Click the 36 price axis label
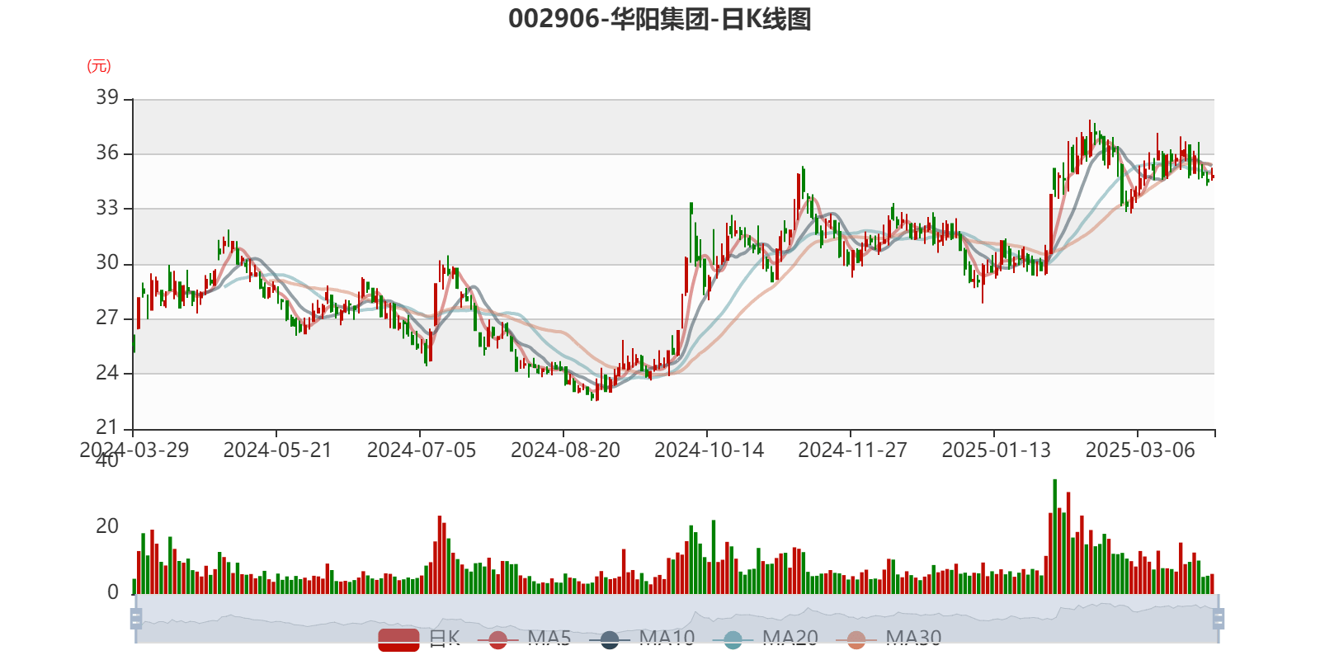Screen dimensions: 1320x660 click(x=107, y=153)
